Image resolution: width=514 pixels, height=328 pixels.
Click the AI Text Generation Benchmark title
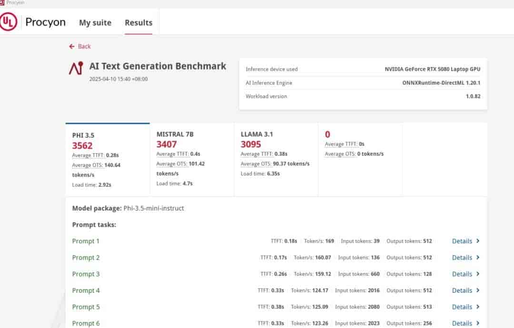click(x=158, y=66)
